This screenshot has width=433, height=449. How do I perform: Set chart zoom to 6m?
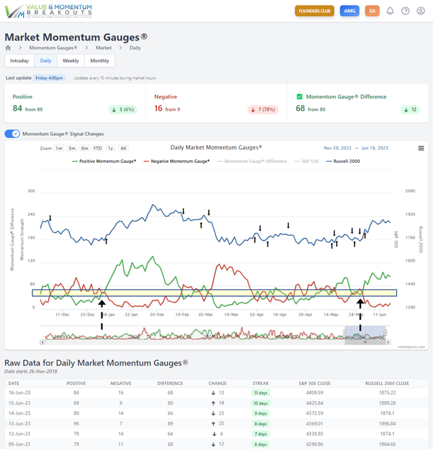tap(85, 148)
